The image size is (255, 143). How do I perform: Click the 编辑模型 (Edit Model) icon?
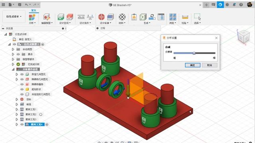coord(47,17)
